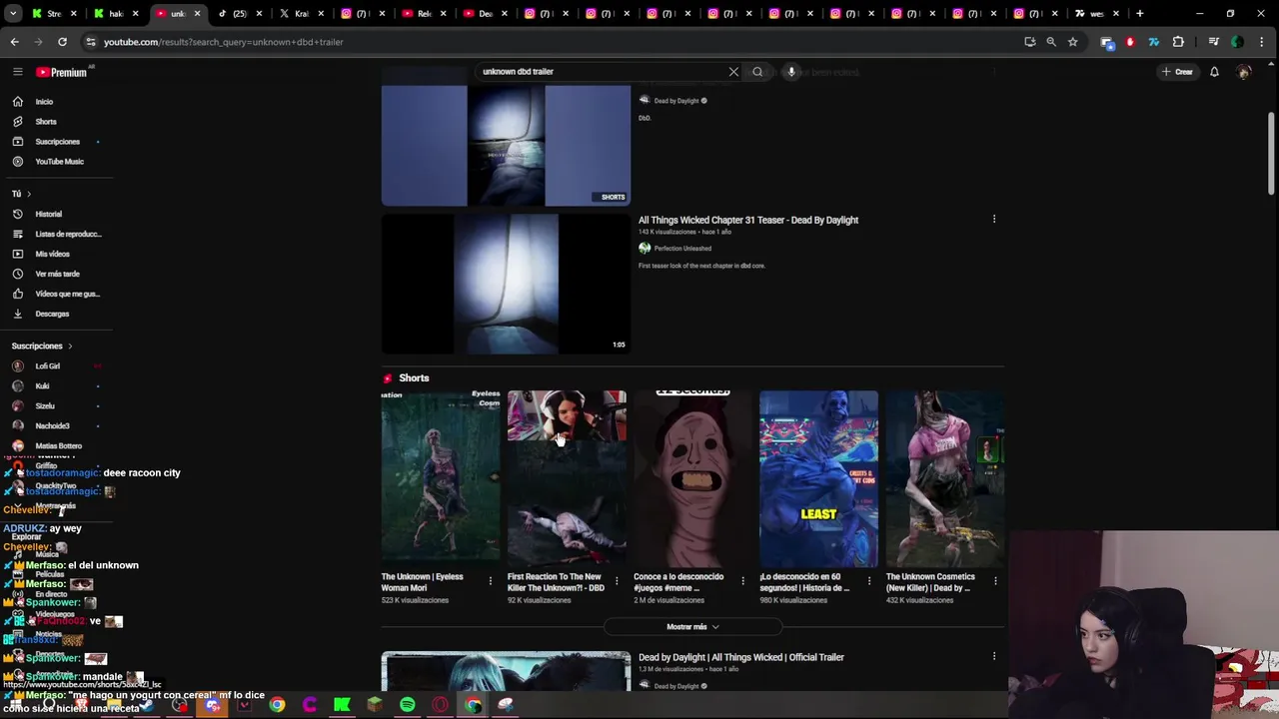Open Spotify from the taskbar
Screen dimensions: 1279x719
408,705
